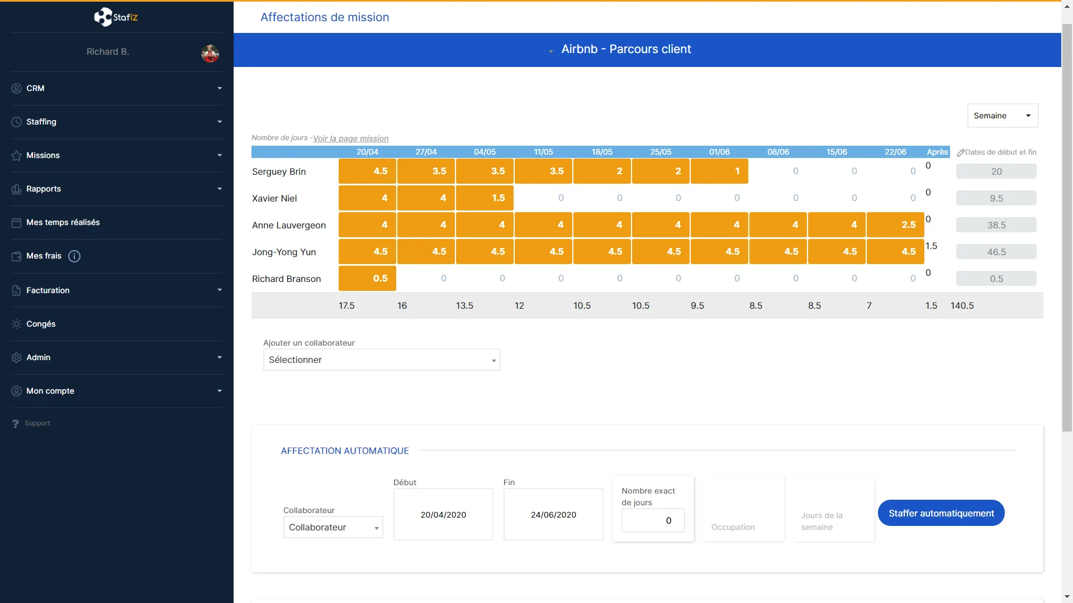Click the Staffing clock icon
Image resolution: width=1073 pixels, height=603 pixels.
click(16, 122)
